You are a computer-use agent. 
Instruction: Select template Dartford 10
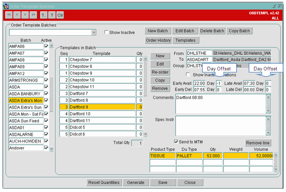point(102,114)
